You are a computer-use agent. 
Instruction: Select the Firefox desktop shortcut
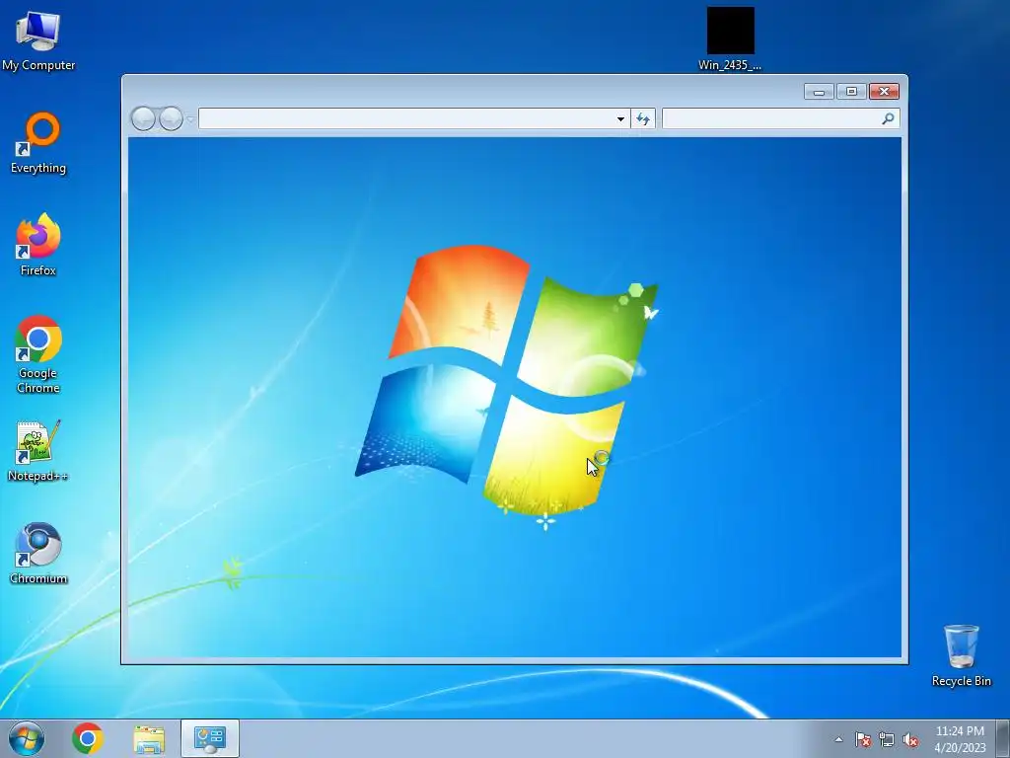38,245
